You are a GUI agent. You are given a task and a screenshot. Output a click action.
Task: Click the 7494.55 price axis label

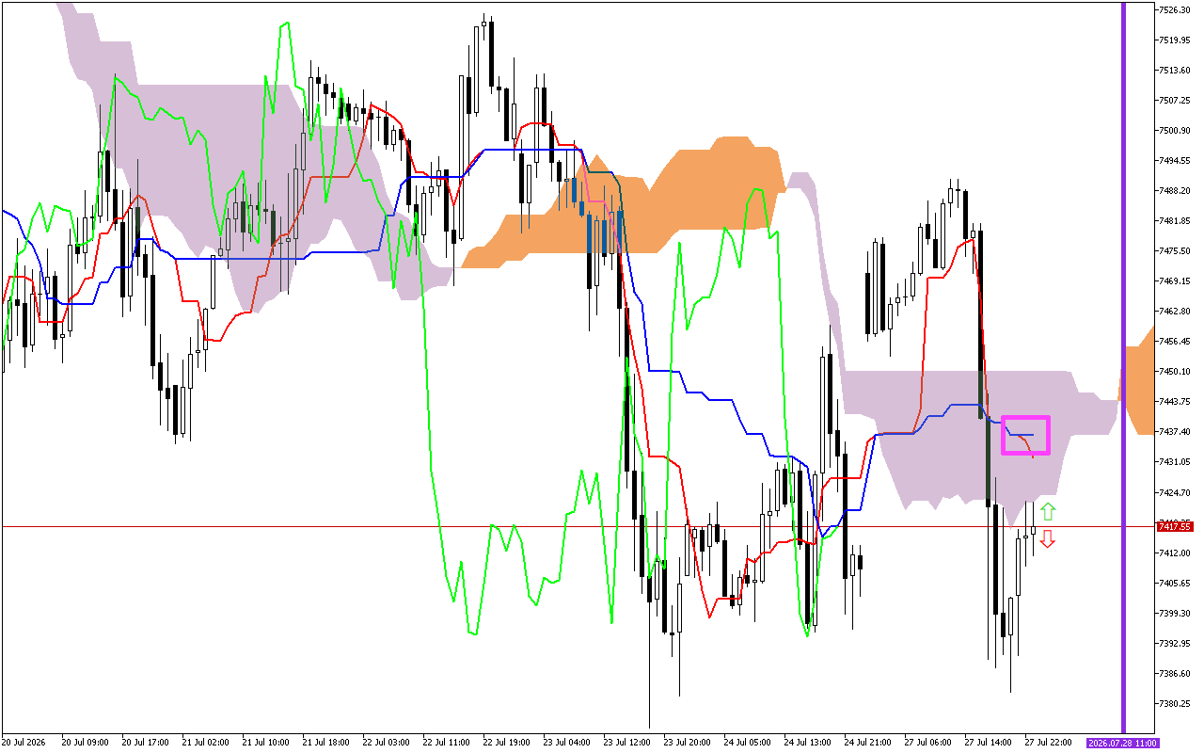pos(1175,160)
